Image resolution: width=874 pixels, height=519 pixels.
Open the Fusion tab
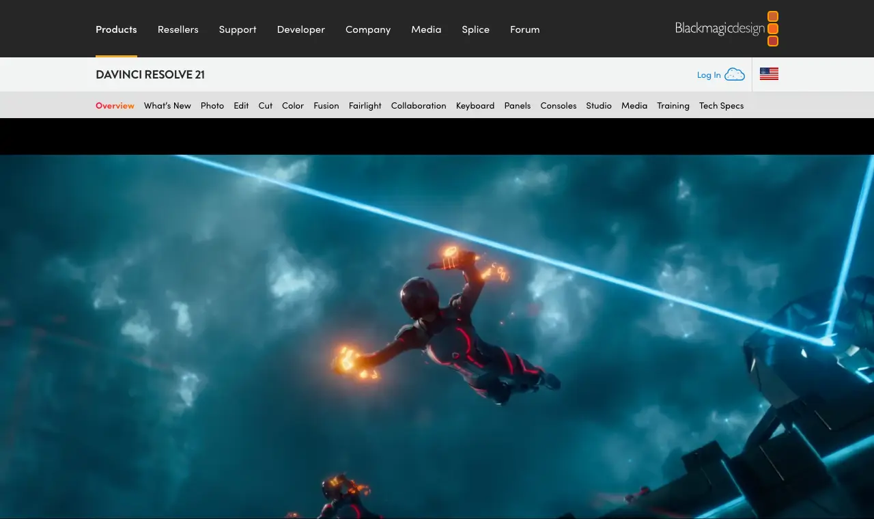pos(326,105)
